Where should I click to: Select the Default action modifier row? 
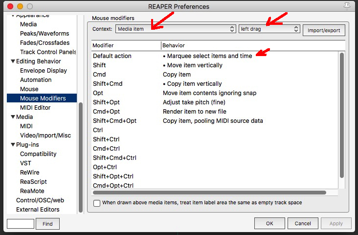215,56
